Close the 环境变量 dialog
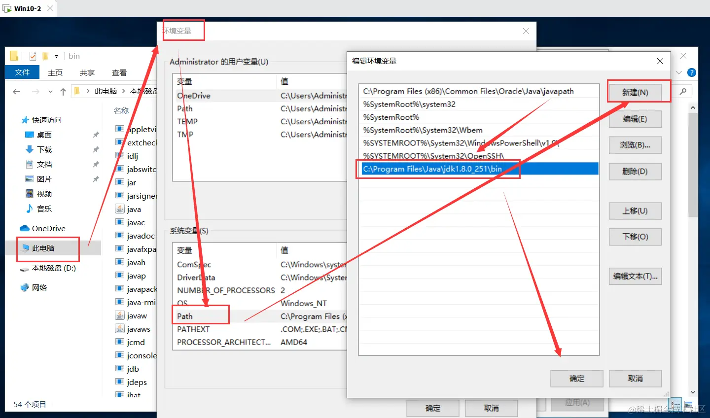Viewport: 710px width, 418px height. point(526,31)
